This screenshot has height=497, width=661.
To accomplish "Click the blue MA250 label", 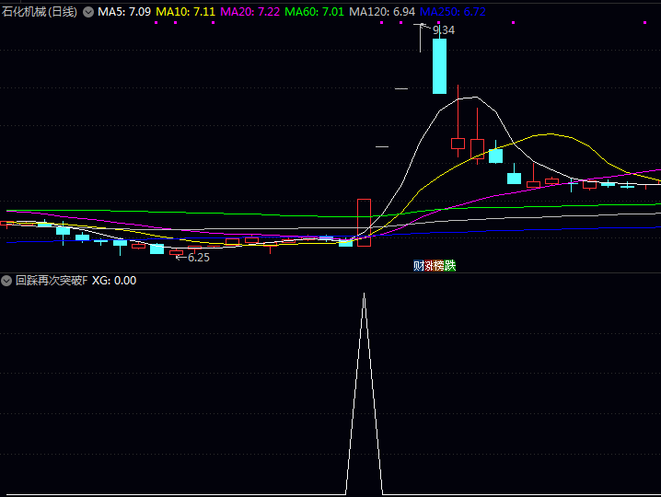I will point(453,13).
